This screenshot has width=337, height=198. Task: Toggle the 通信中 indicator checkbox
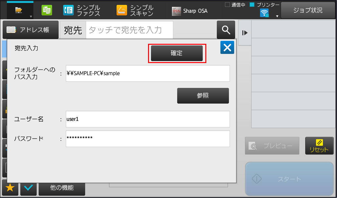coord(227,5)
